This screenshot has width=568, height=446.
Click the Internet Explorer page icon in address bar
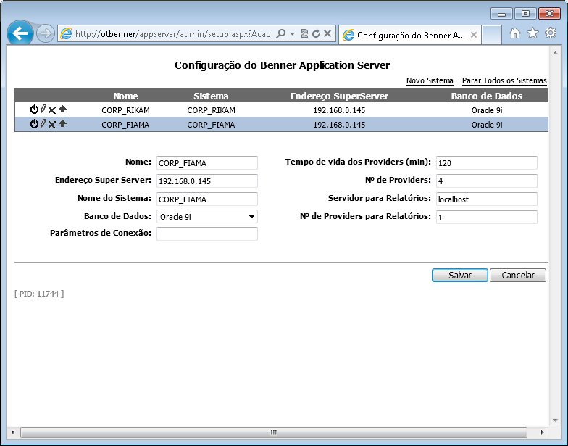tap(66, 33)
